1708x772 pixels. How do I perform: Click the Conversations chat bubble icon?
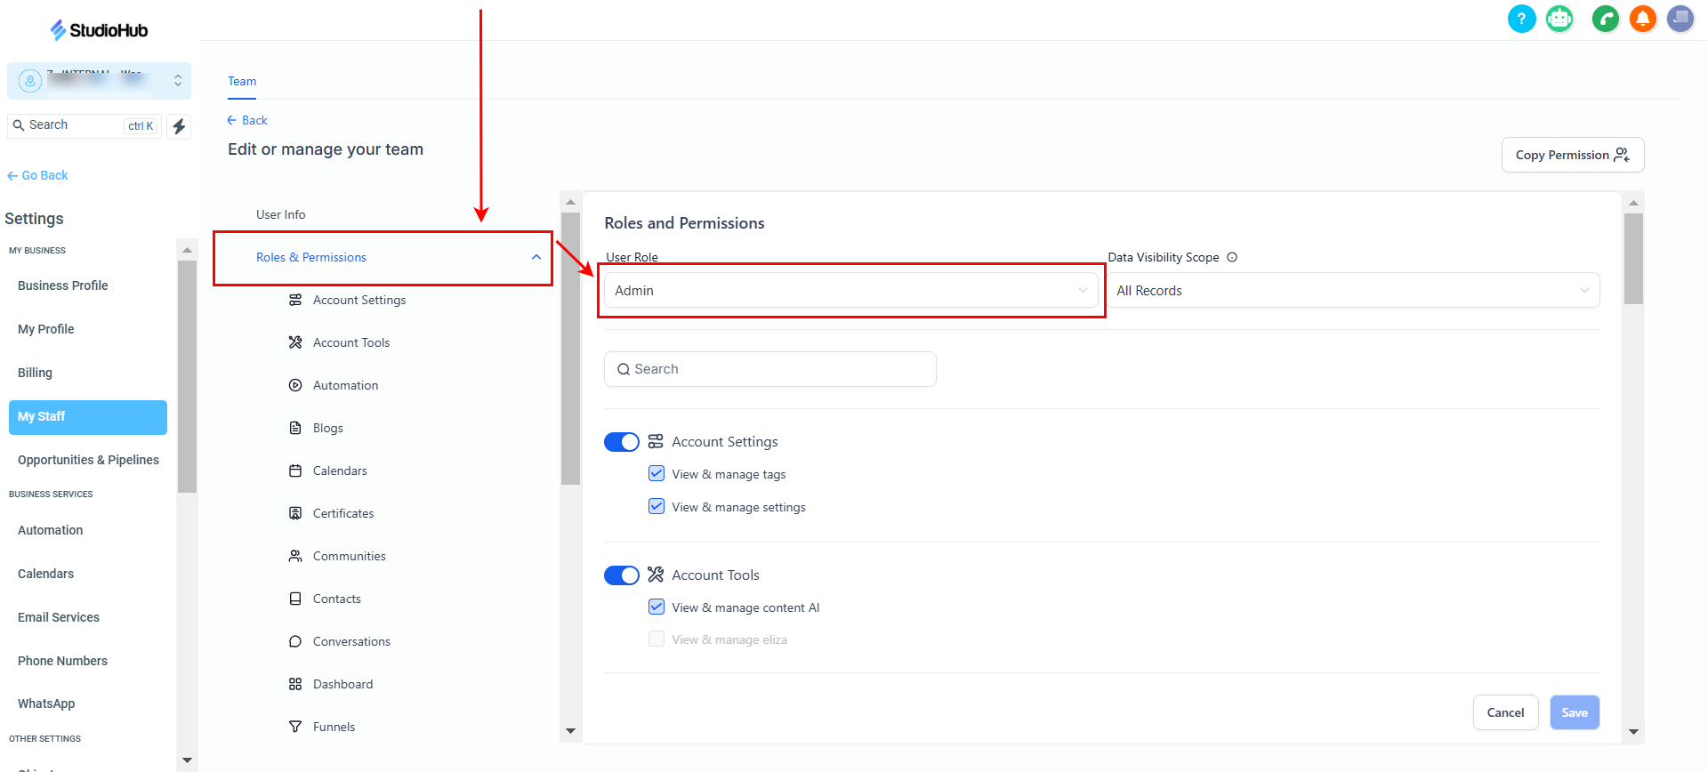(295, 641)
